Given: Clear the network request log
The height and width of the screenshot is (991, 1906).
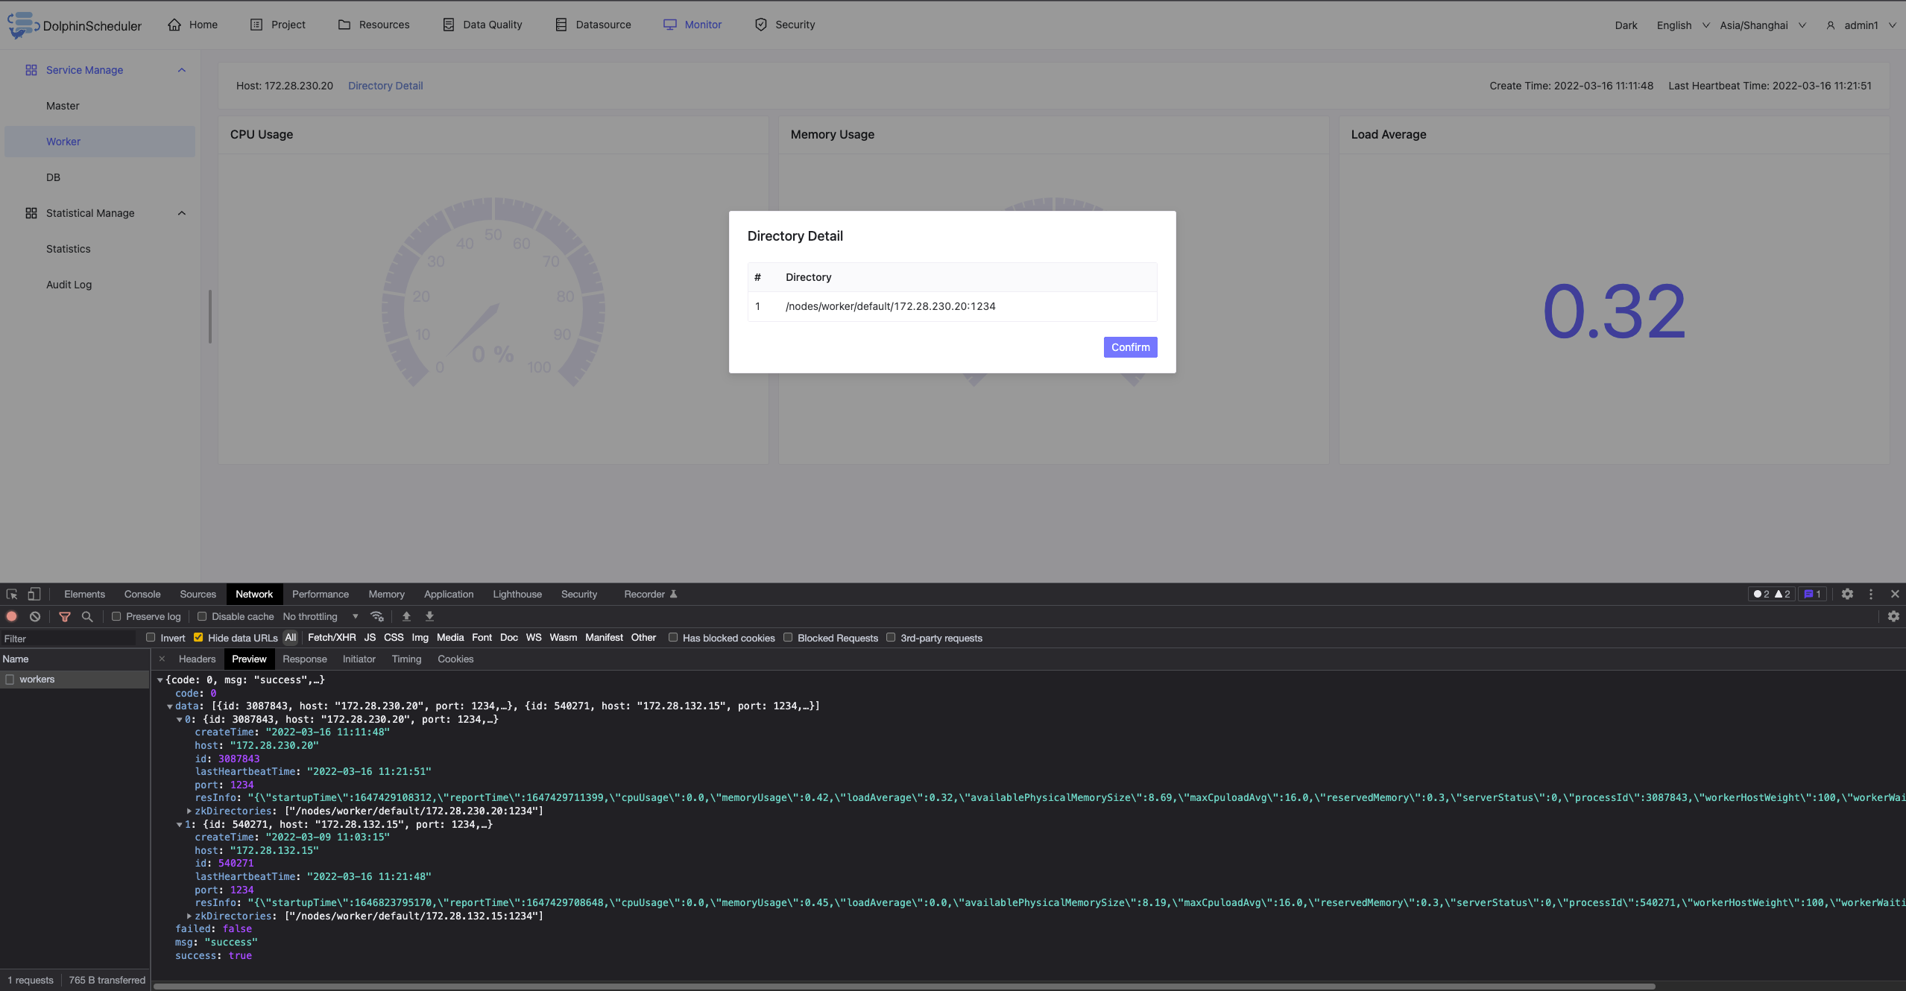Looking at the screenshot, I should pyautogui.click(x=35, y=616).
